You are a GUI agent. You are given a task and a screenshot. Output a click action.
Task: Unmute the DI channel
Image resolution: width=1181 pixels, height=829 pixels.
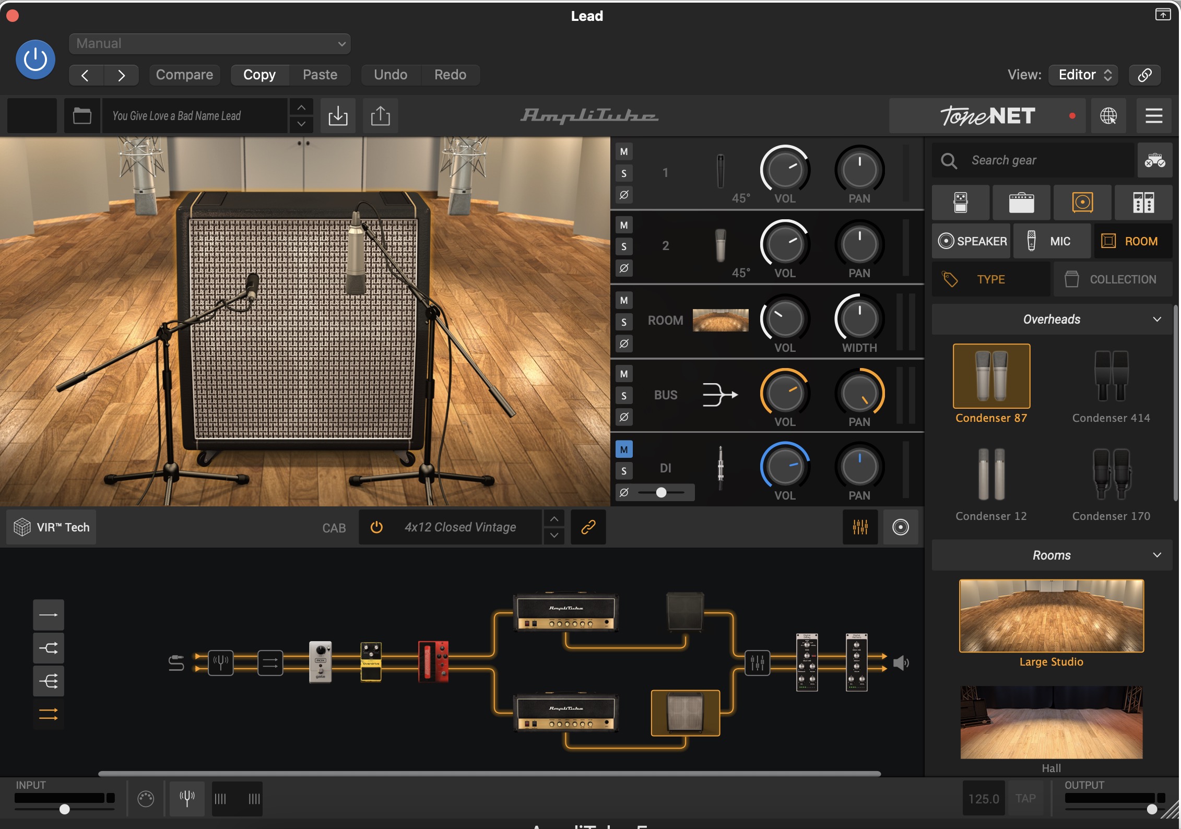(x=624, y=449)
